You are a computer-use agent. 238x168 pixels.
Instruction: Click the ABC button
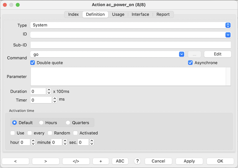click(120, 161)
